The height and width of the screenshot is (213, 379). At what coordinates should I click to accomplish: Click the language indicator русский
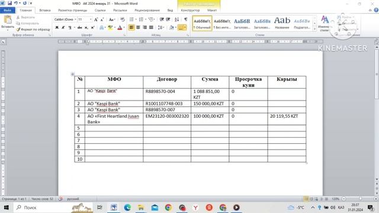(73, 199)
